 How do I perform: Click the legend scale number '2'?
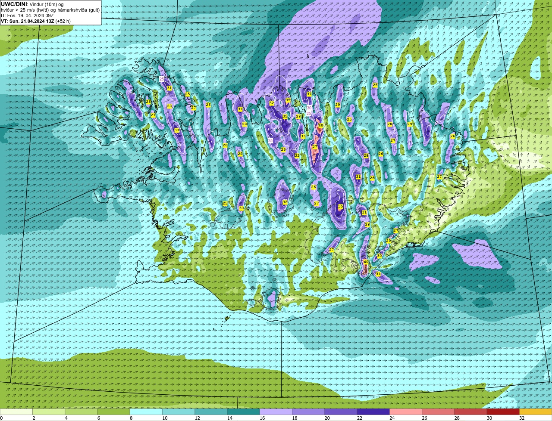33,418
